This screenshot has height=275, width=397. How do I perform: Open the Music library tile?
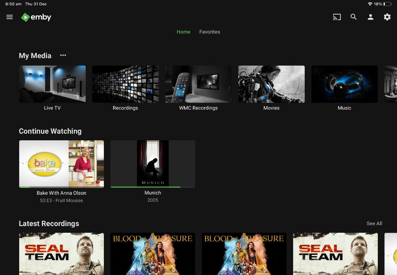click(344, 84)
